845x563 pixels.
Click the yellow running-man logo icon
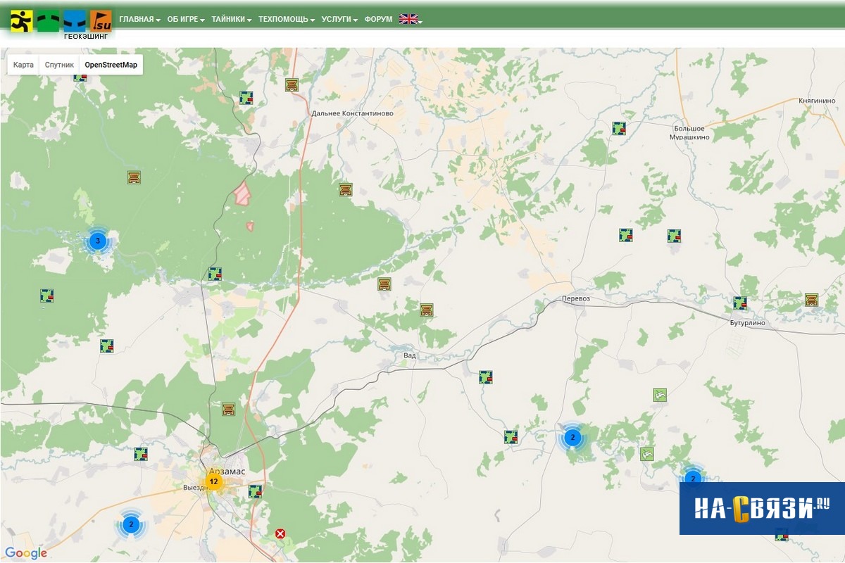[21, 21]
